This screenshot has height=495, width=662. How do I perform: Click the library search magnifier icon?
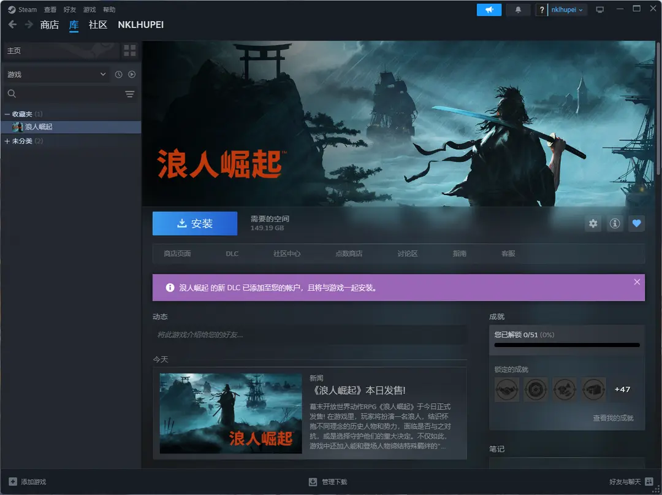pos(12,94)
